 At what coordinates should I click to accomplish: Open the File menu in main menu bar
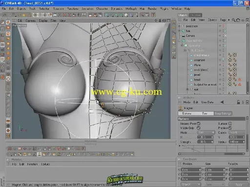pyautogui.click(x=4, y=9)
